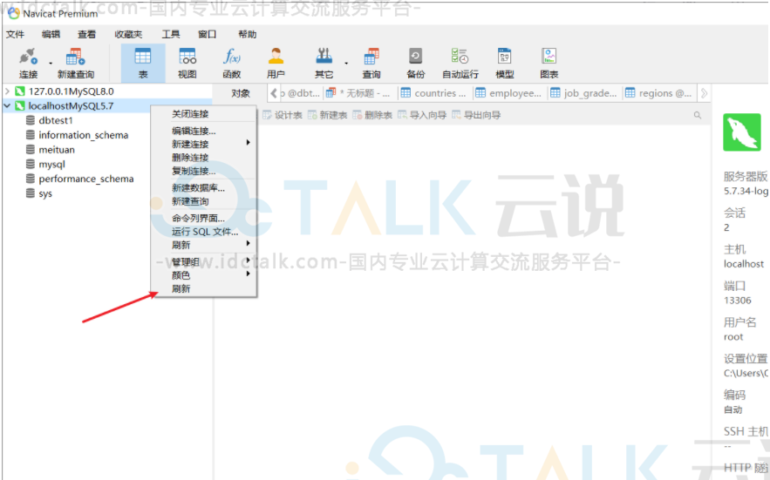Click the 导入向导 import wizard button
Screen dimensions: 770x480
point(422,115)
